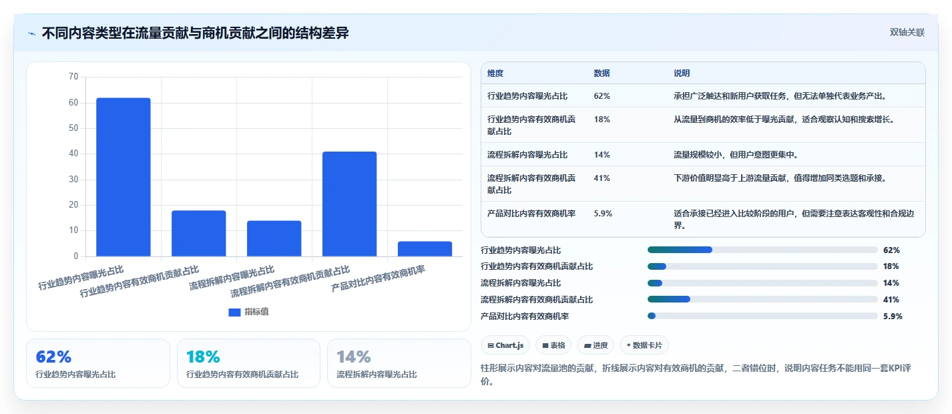The width and height of the screenshot is (952, 414).
Task: Click the 62% progress bar for 行业趋势内容曝光占比
Action: coord(762,250)
